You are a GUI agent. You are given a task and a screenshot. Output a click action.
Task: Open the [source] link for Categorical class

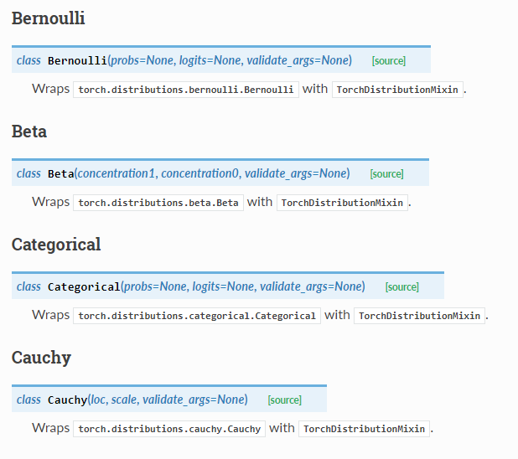click(x=401, y=287)
